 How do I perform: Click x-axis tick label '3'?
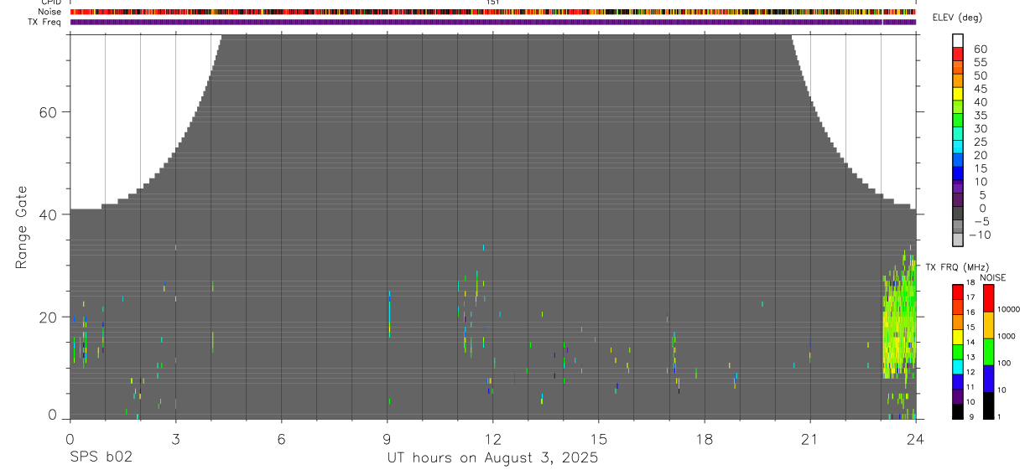(x=175, y=440)
